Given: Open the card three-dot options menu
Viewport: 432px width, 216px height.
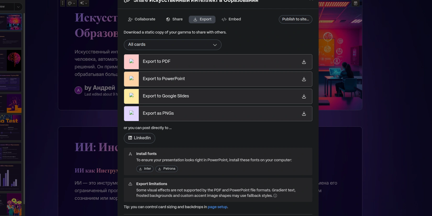Looking at the screenshot, I should coord(63,3).
